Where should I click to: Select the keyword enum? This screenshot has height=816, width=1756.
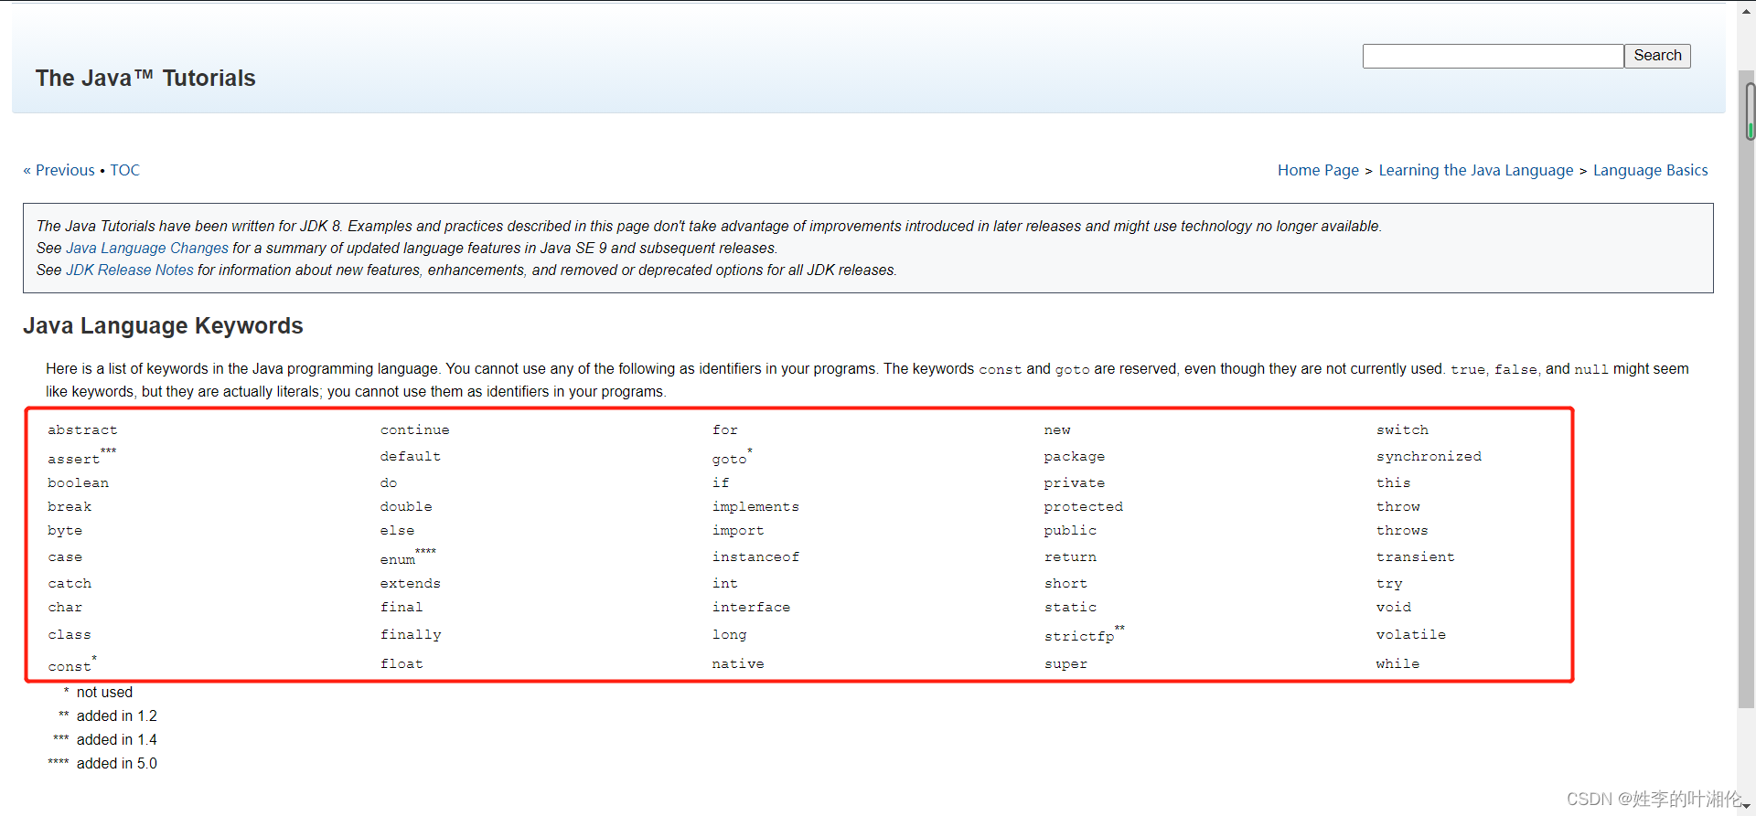tap(398, 559)
